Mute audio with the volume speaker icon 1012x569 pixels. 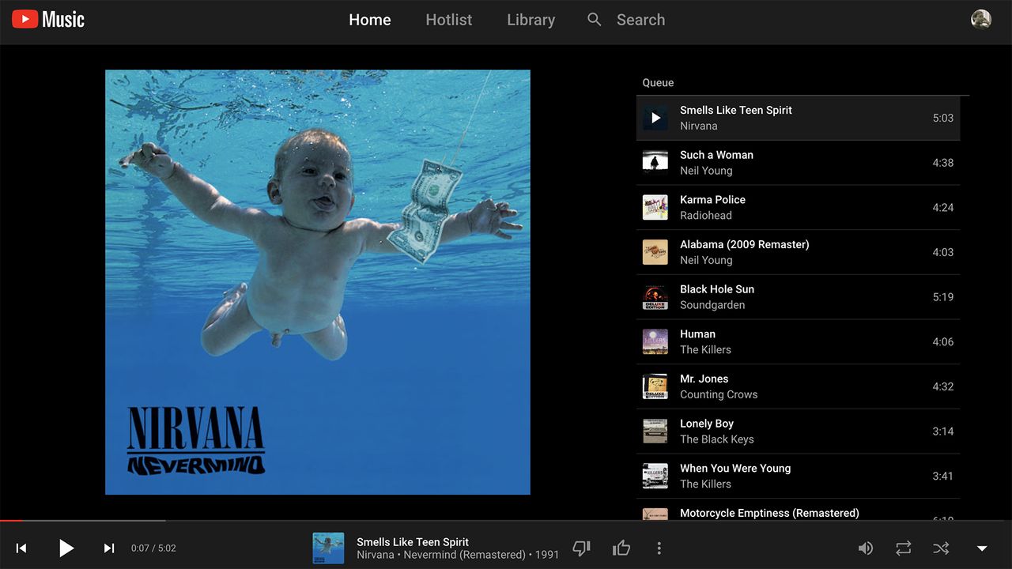[x=866, y=548]
